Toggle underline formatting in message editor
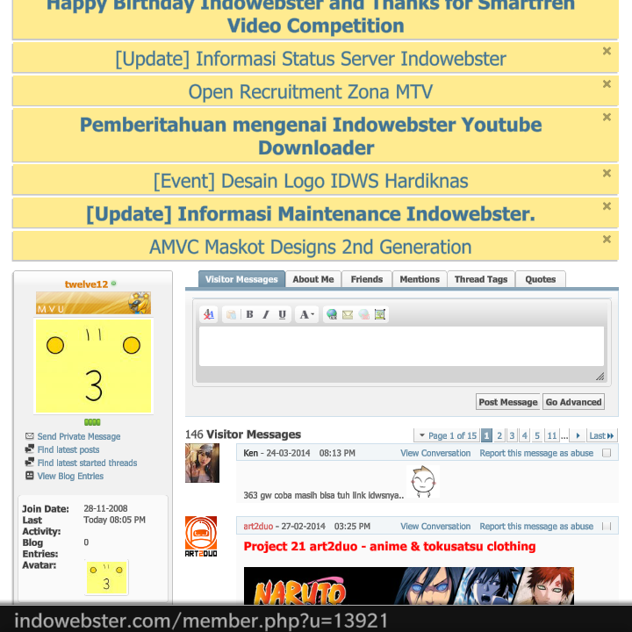The width and height of the screenshot is (632, 632). pyautogui.click(x=282, y=314)
